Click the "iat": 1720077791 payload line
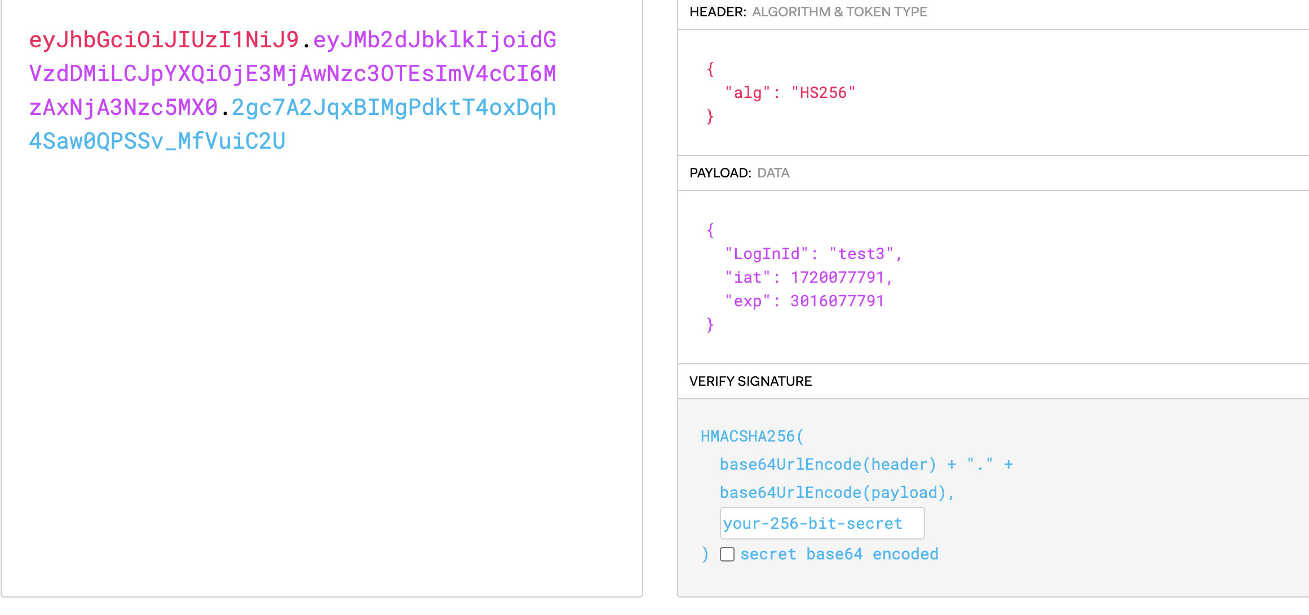Screen dimensions: 1309x615 pos(808,278)
